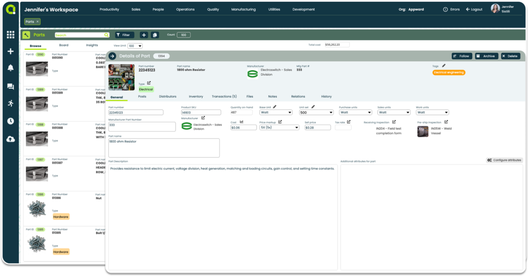528x277 pixels.
Task: Expand the Base Unit Watt dropdown
Action: [275, 112]
